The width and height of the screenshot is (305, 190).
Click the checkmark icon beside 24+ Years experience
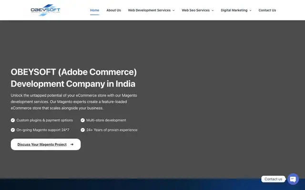click(82, 130)
